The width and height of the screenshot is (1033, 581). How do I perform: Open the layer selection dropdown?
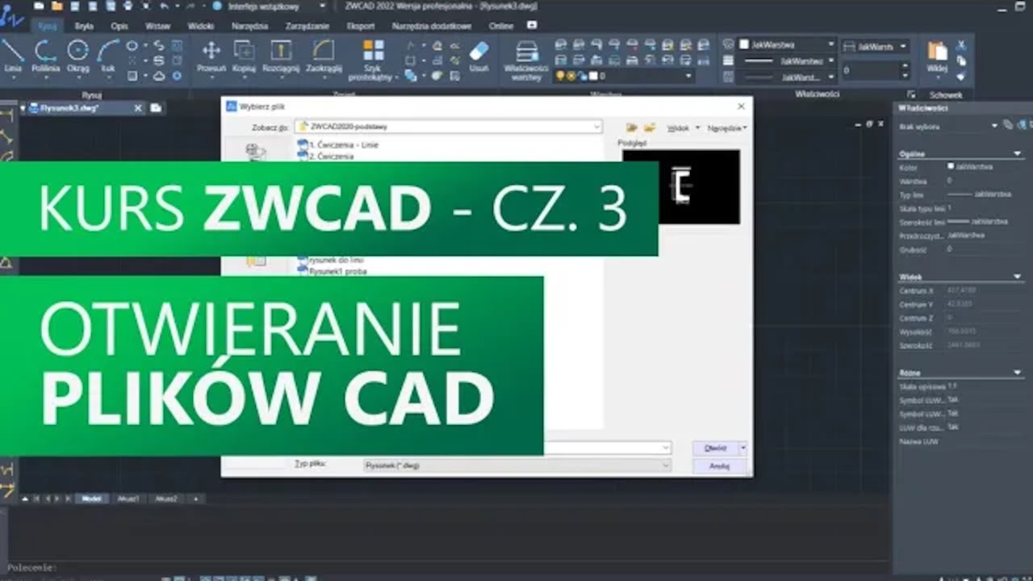688,76
